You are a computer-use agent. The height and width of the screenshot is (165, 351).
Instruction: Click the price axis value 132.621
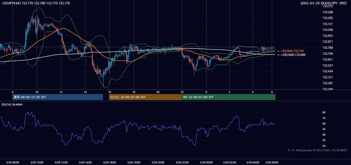click(328, 59)
